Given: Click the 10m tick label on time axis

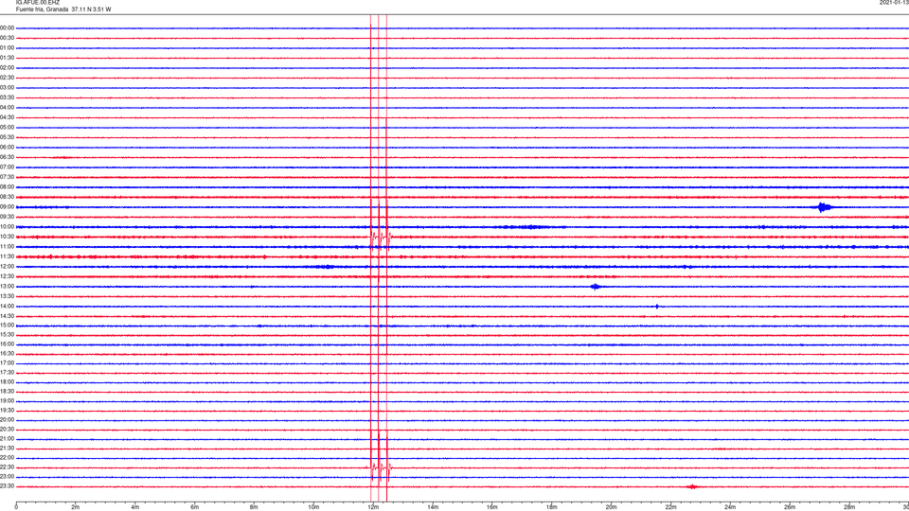Looking at the screenshot, I should click(x=313, y=507).
